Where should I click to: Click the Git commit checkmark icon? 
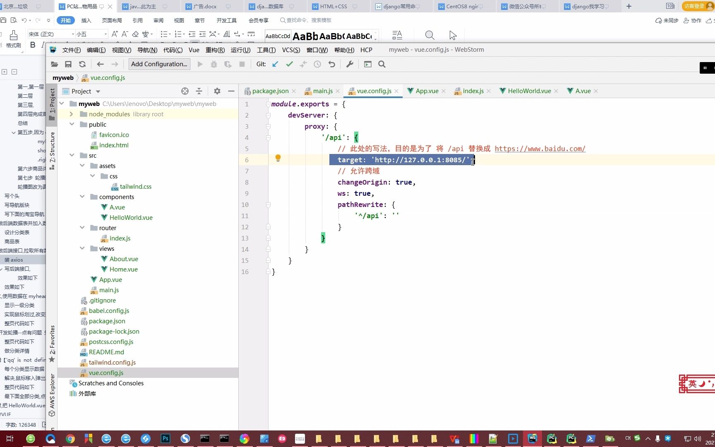[x=289, y=64]
